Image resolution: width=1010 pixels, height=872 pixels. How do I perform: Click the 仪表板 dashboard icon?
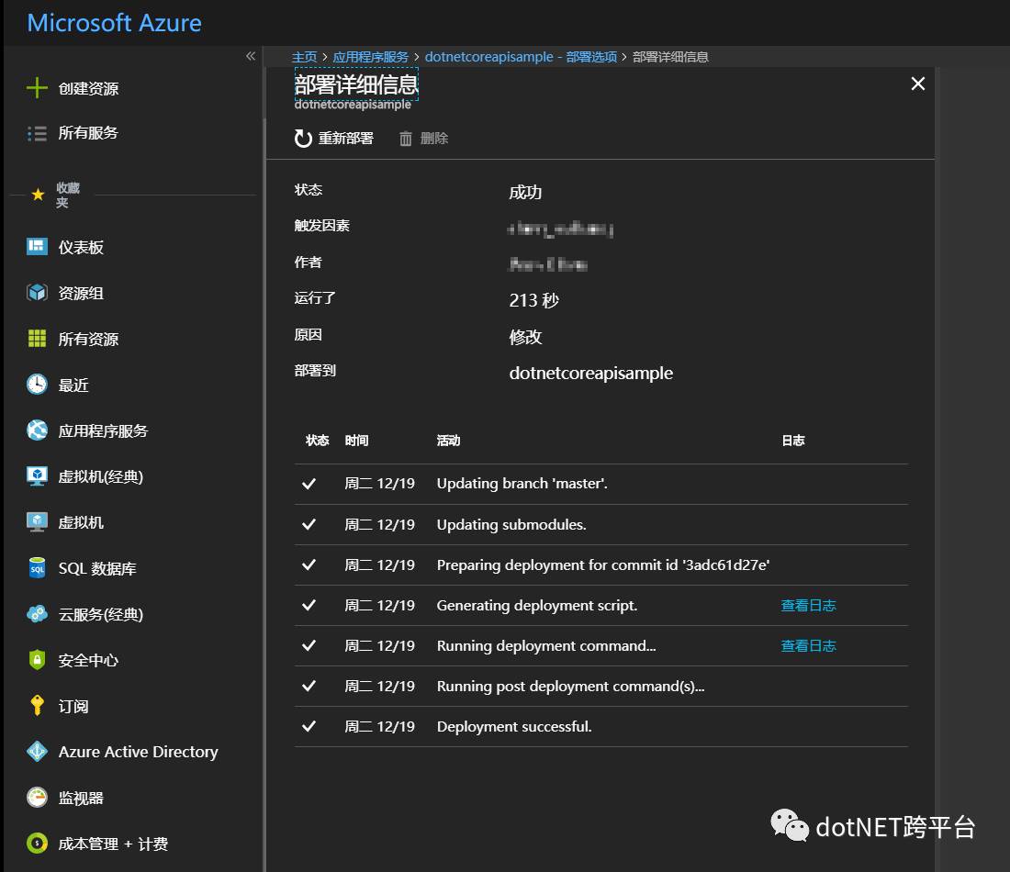tap(38, 247)
